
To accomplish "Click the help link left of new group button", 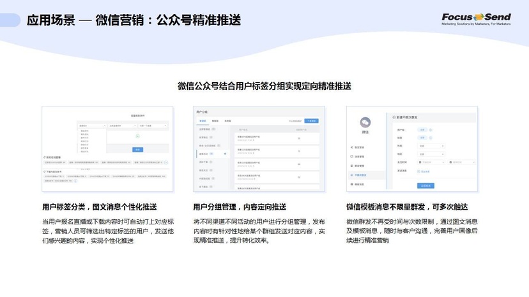I will point(296,121).
